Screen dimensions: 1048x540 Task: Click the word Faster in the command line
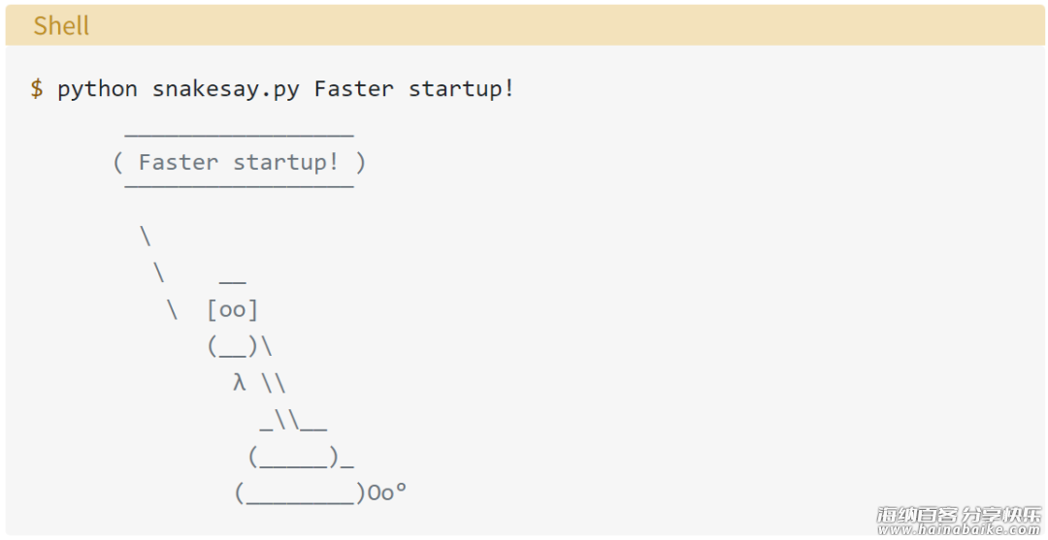point(353,89)
